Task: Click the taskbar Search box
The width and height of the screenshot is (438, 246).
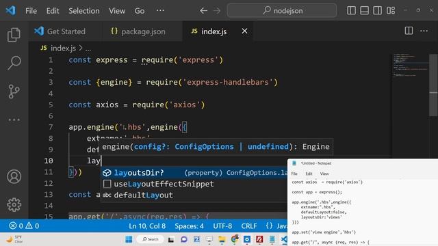Action: [x=151, y=239]
